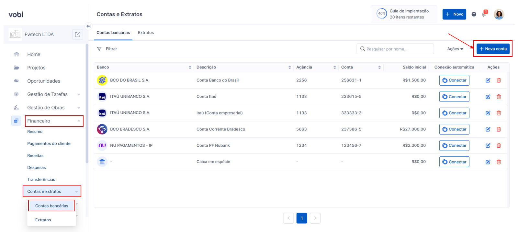The image size is (518, 232).
Task: Open notifications bell icon
Action: [484, 14]
